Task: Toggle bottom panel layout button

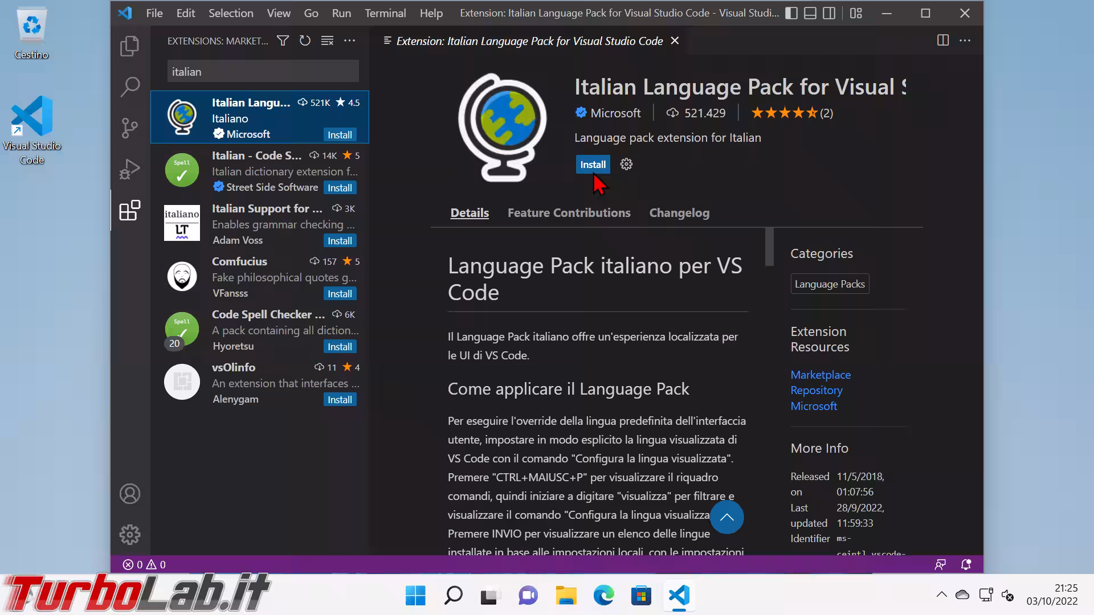Action: pyautogui.click(x=810, y=13)
